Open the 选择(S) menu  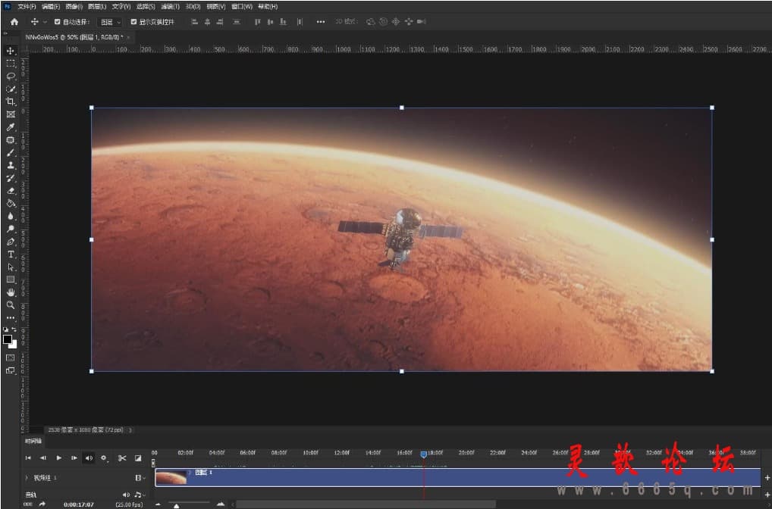146,6
